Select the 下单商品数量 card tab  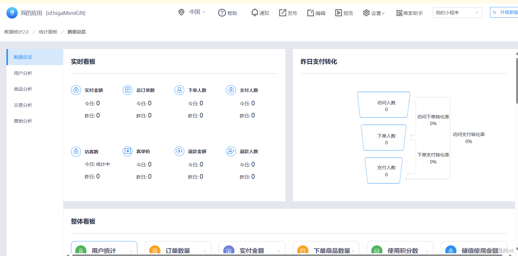326,248
